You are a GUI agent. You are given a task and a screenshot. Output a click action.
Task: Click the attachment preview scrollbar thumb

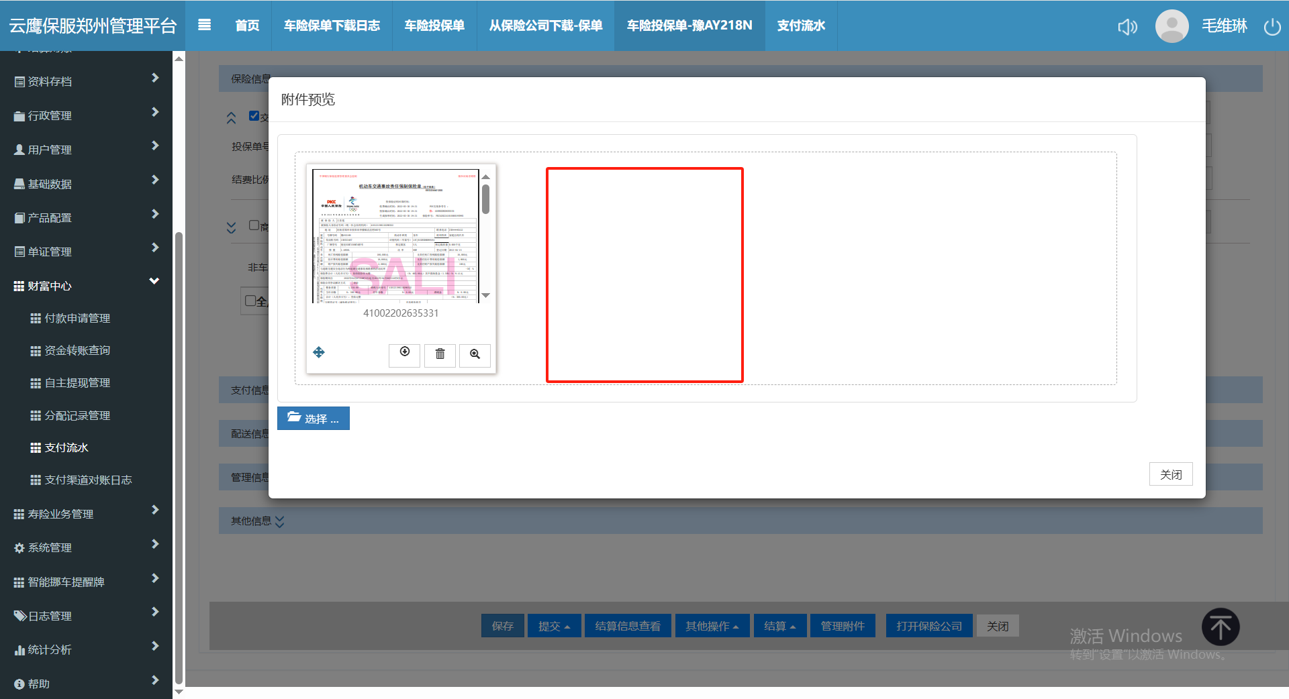pyautogui.click(x=485, y=199)
